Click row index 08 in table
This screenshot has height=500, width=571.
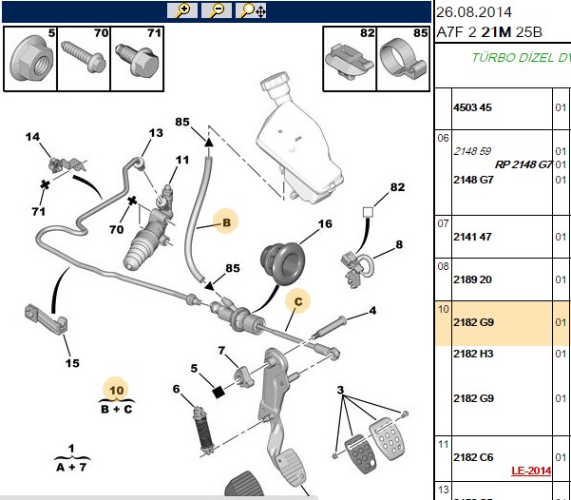click(443, 266)
